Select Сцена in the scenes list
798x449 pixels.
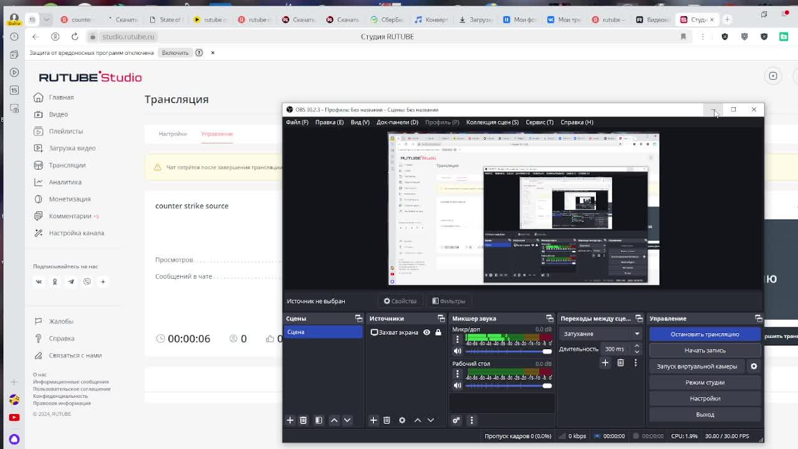coord(323,332)
